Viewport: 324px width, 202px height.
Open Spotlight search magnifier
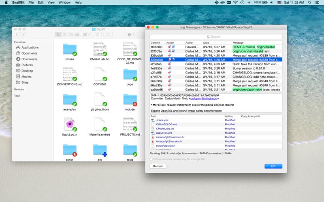[x=309, y=2]
